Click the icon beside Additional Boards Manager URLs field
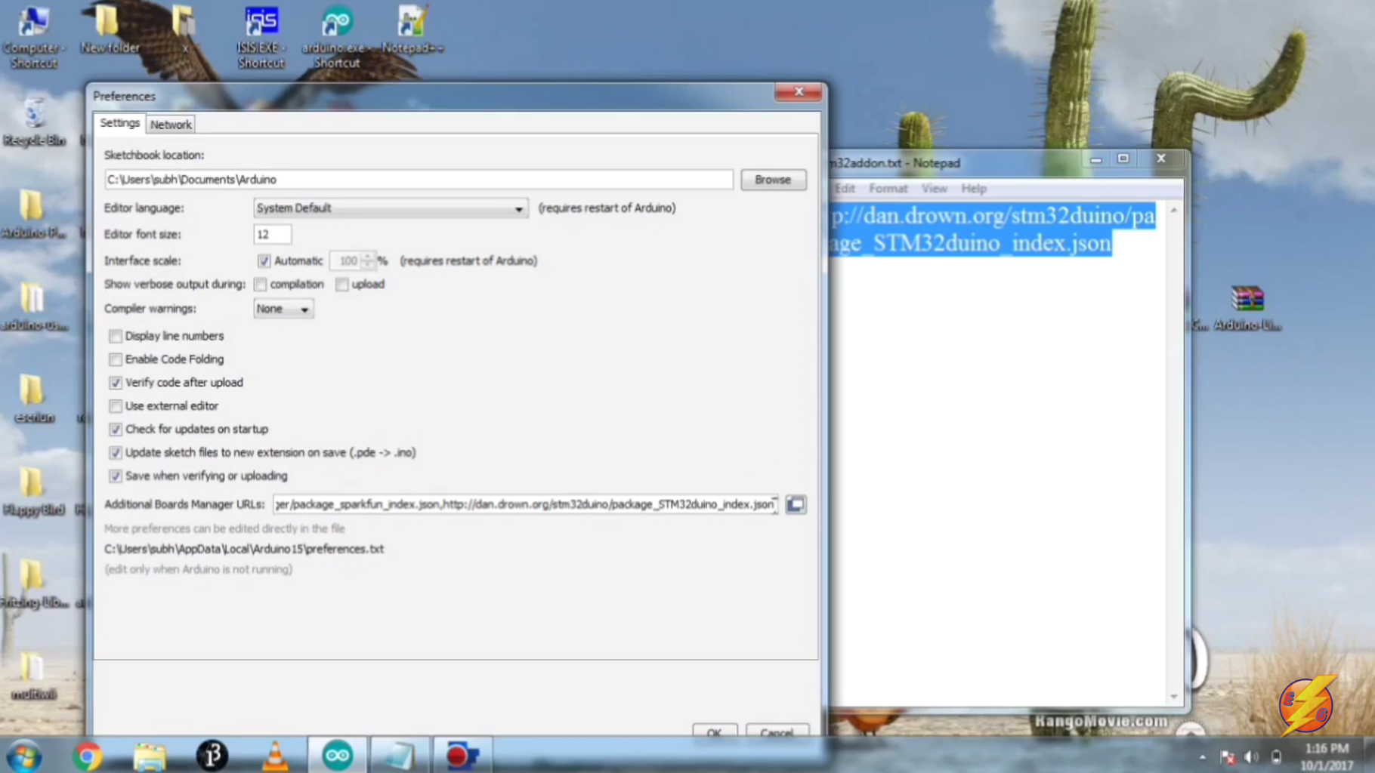Viewport: 1375px width, 773px height. pyautogui.click(x=796, y=504)
